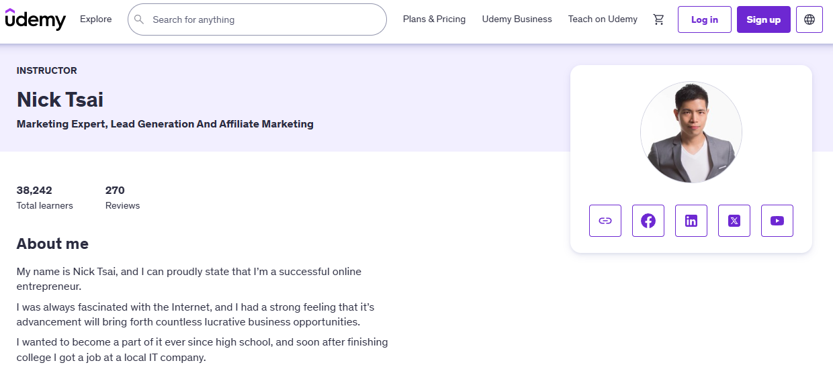Click the Sign up button
This screenshot has height=367, width=833.
pos(764,19)
